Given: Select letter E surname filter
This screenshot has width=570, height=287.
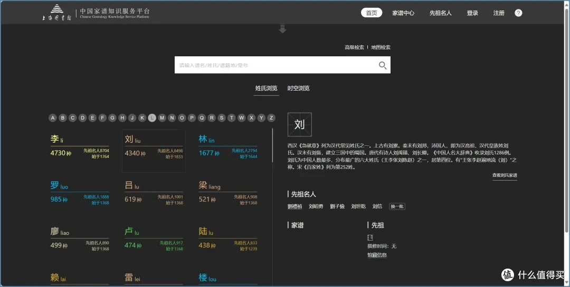Looking at the screenshot, I should pos(92,118).
